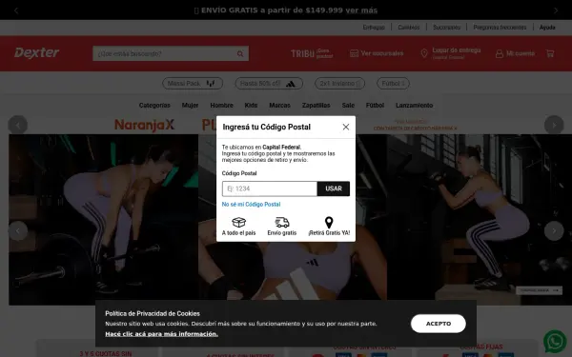Go to next announcement in top black bar
Image resolution: width=572 pixels, height=357 pixels.
tap(556, 10)
